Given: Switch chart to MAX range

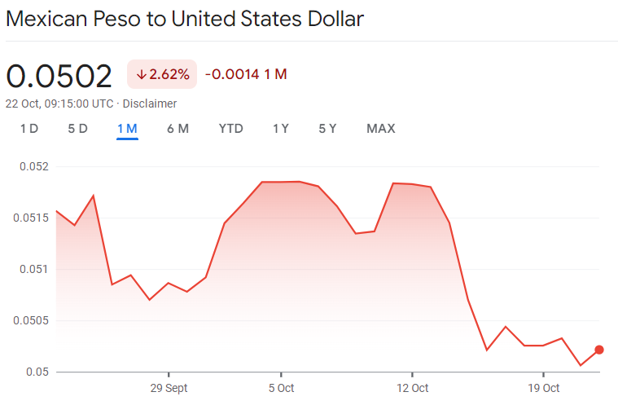Looking at the screenshot, I should click(x=381, y=129).
